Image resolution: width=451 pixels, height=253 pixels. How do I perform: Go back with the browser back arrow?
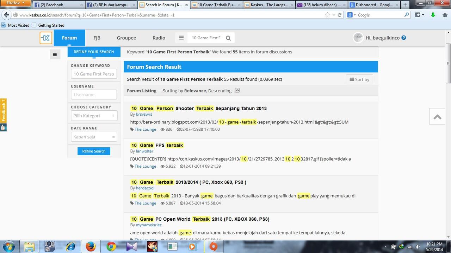coord(6,15)
